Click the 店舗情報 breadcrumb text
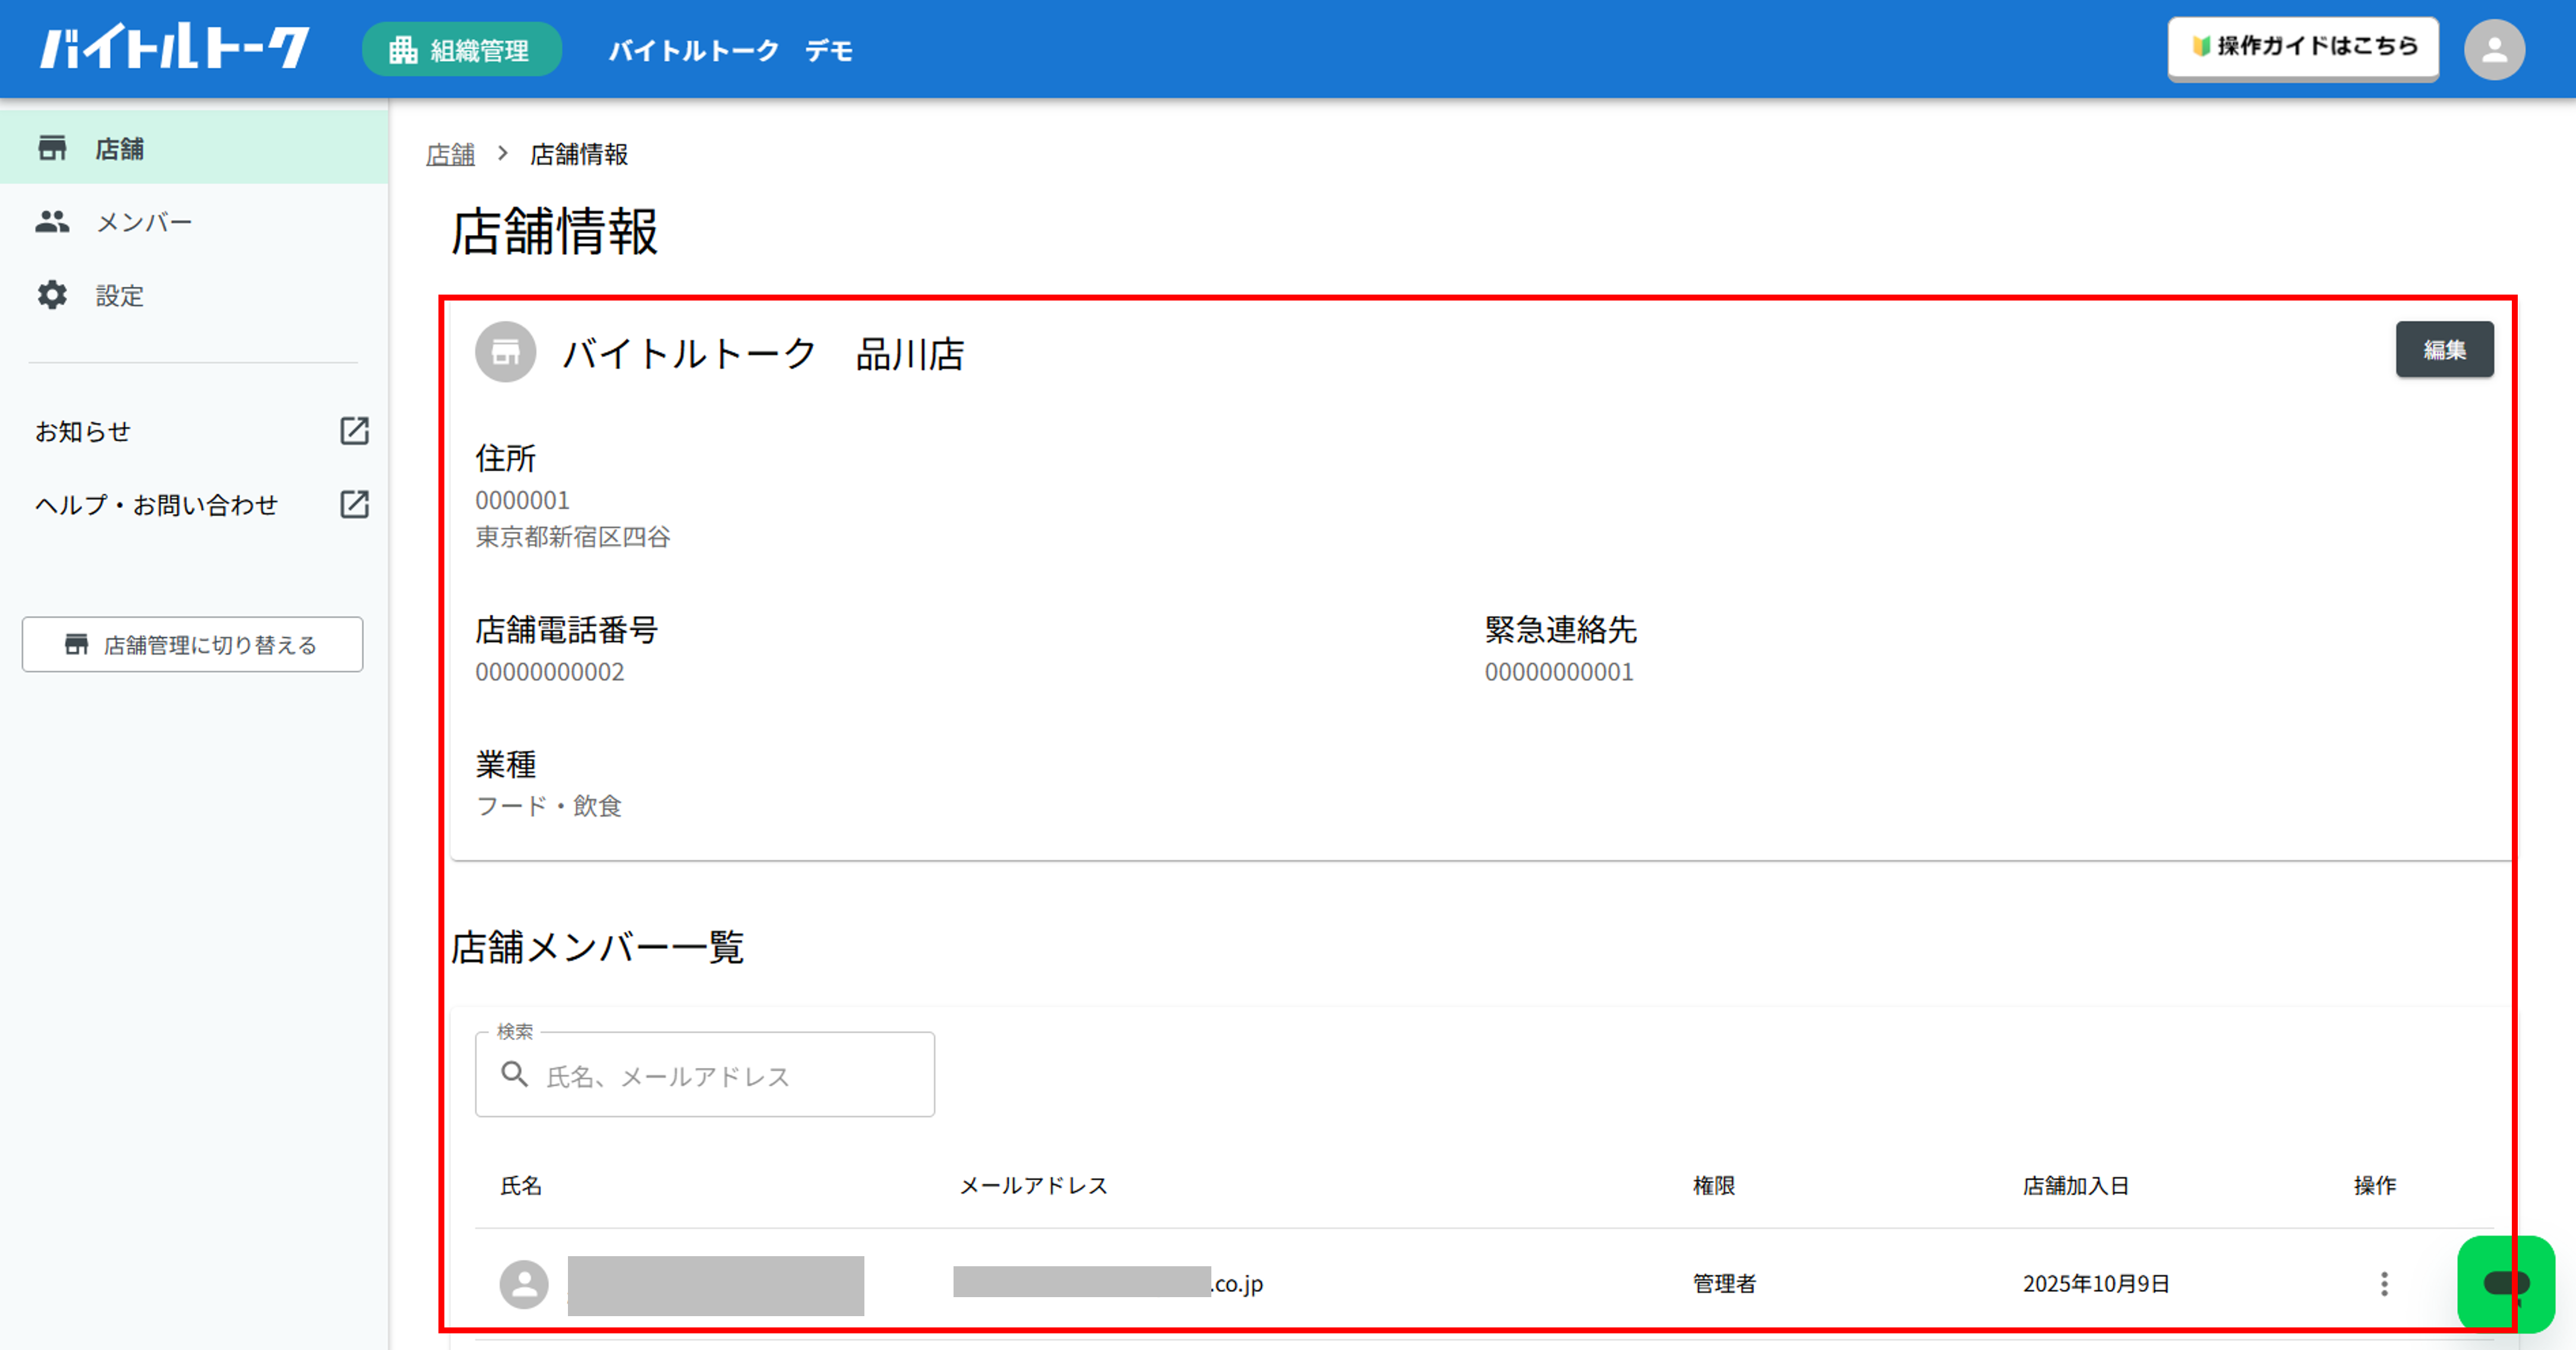Viewport: 2576px width, 1350px height. click(579, 154)
